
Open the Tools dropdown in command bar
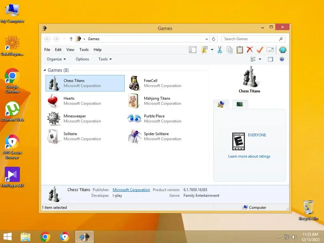pos(105,59)
